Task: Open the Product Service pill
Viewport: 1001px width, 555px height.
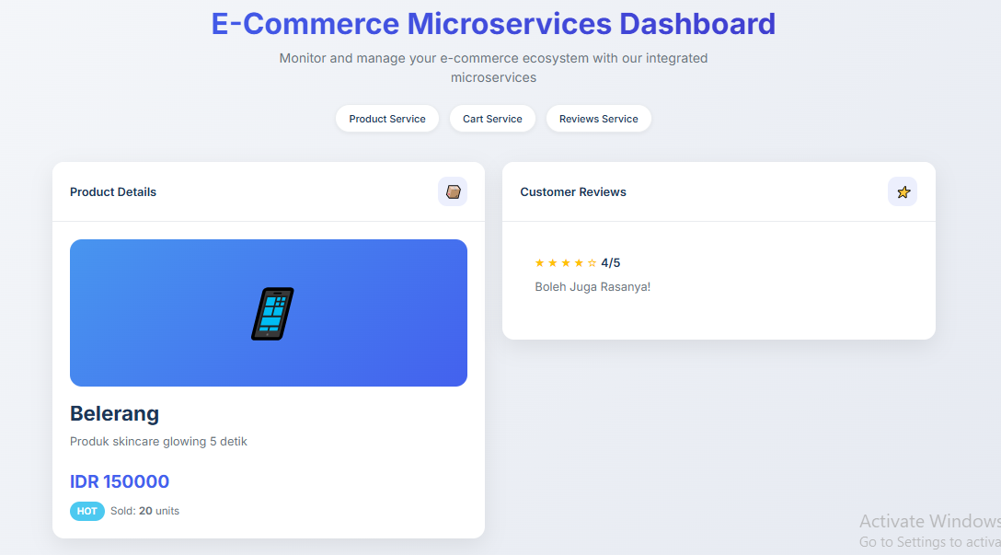Action: pyautogui.click(x=387, y=119)
